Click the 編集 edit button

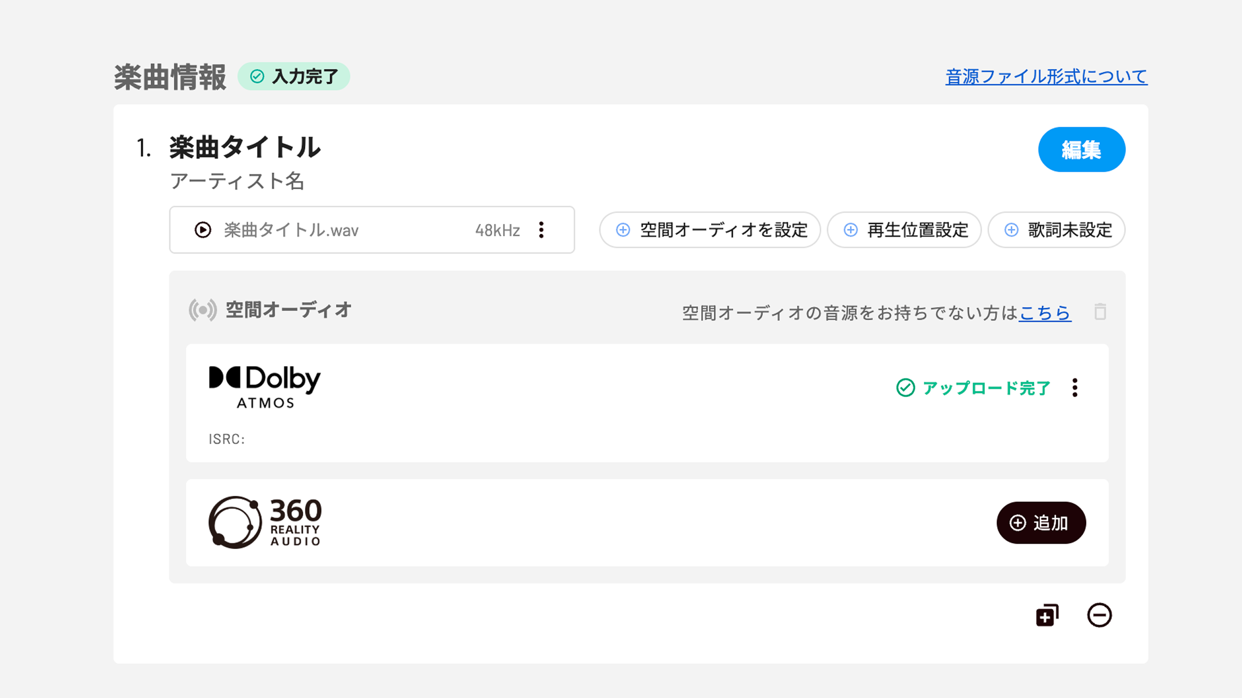[x=1082, y=149]
